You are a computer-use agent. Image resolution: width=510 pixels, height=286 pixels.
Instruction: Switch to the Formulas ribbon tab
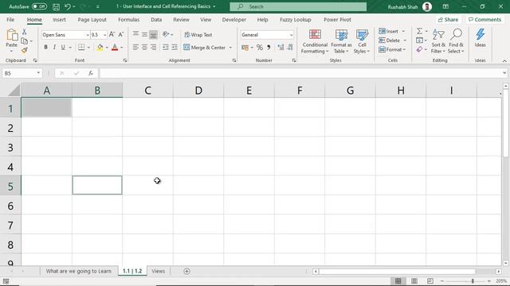(x=128, y=19)
